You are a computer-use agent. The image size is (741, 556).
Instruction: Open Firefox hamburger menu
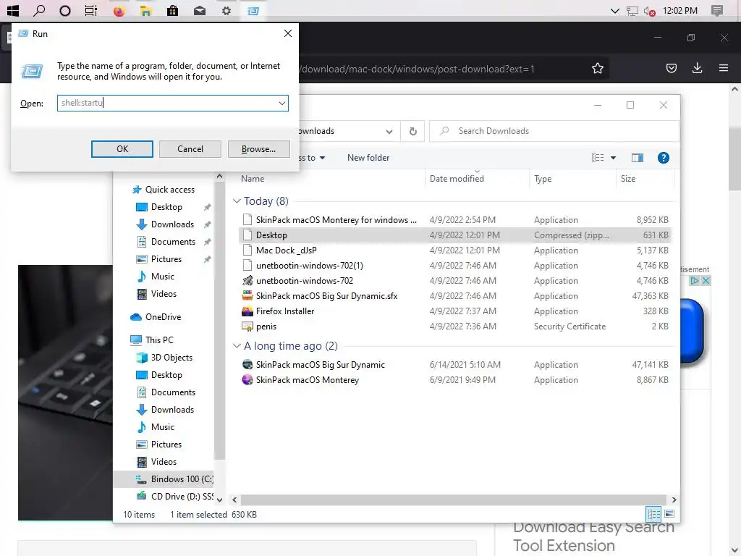723,69
